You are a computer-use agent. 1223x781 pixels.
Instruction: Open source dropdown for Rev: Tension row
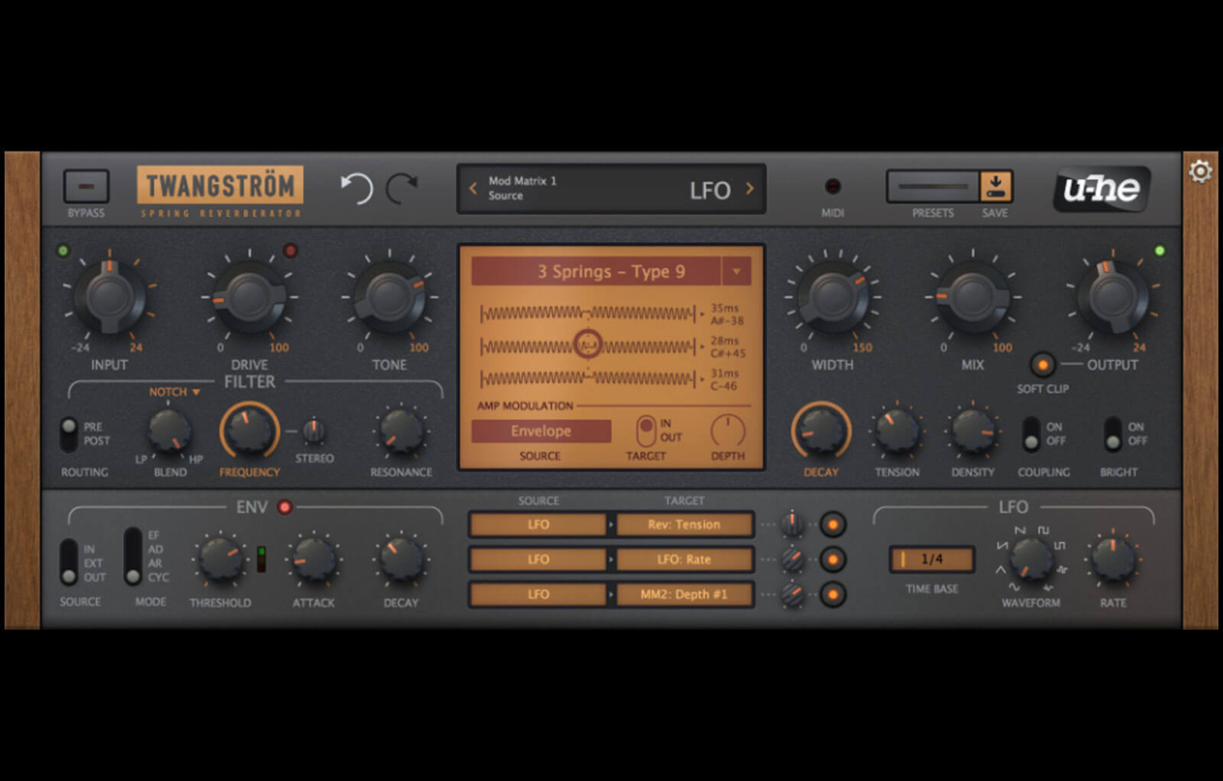pos(538,524)
